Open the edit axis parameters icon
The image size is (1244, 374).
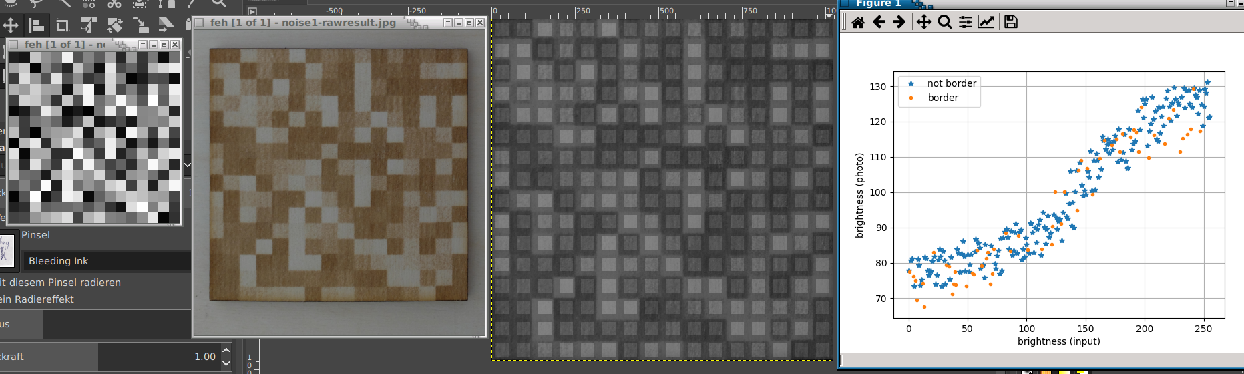tap(986, 23)
